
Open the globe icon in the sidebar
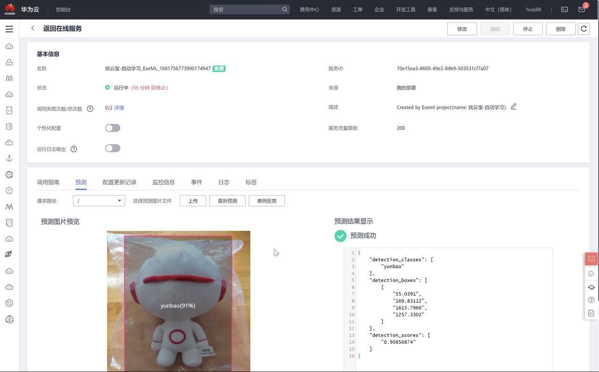9,175
